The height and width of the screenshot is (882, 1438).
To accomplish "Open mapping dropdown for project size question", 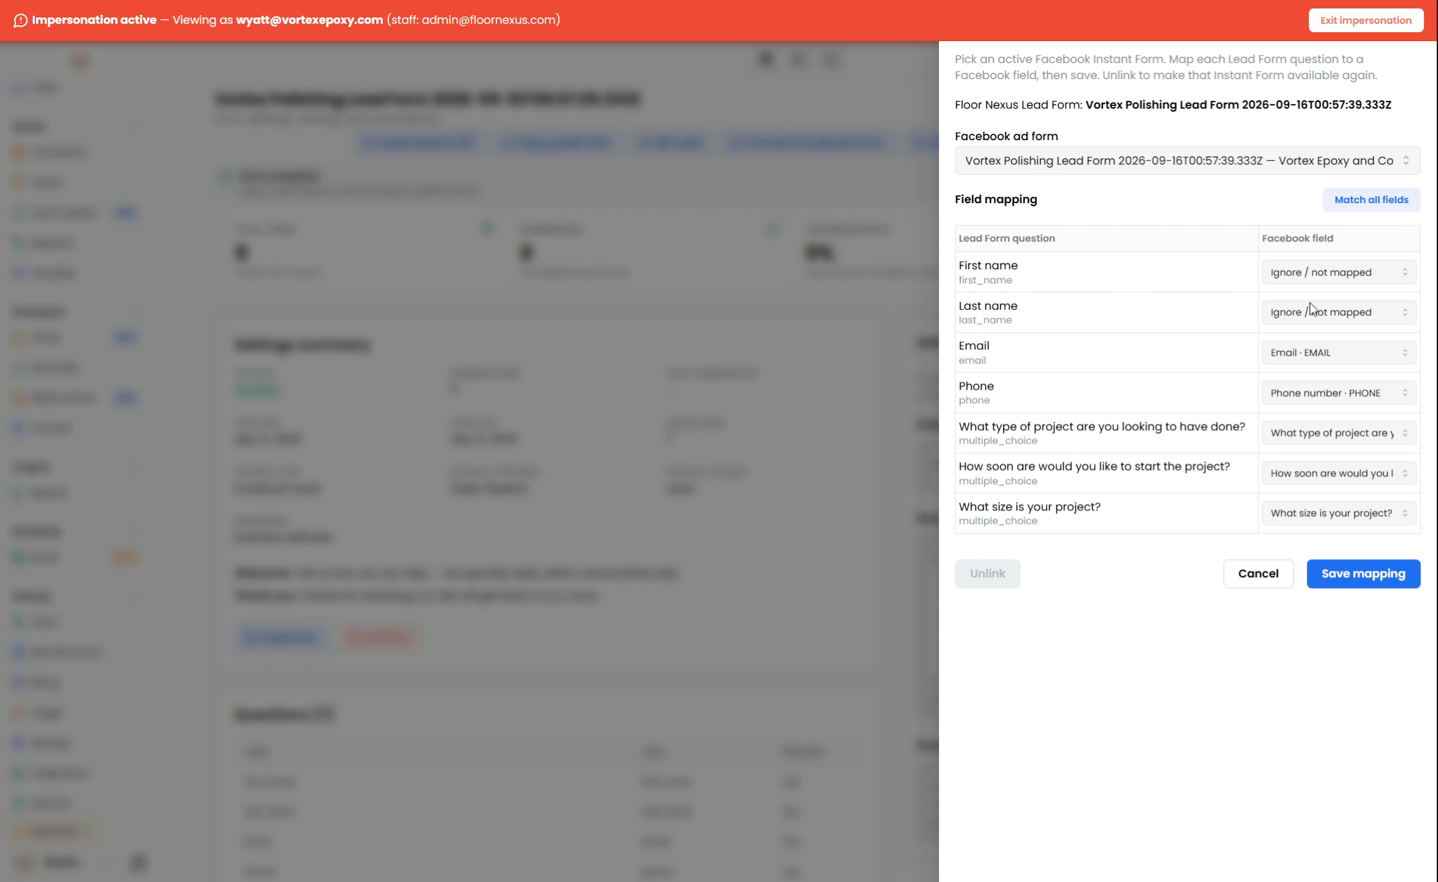I will (x=1339, y=513).
